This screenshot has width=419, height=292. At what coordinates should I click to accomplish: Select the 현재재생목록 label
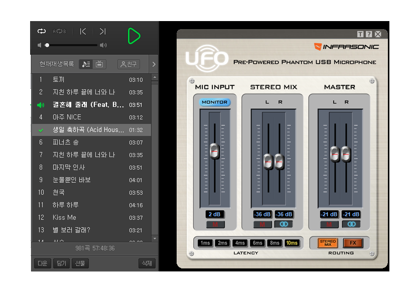(56, 64)
